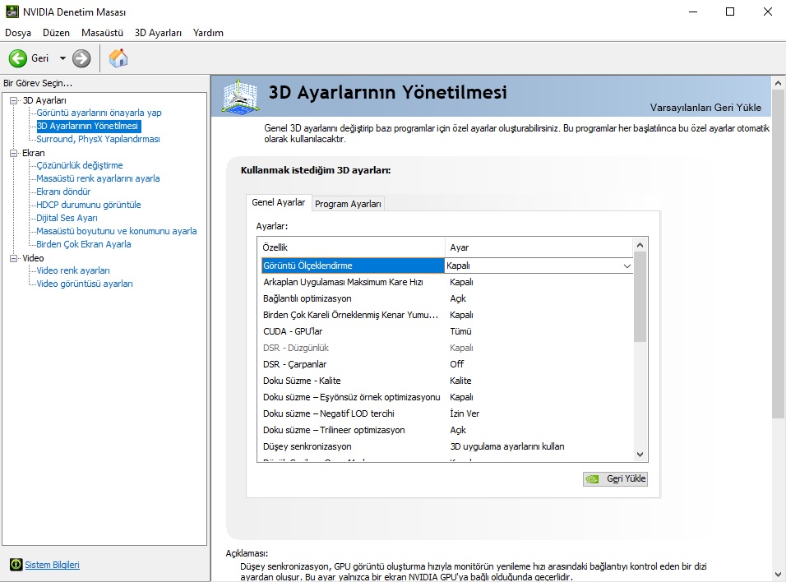Select Doku süzme Negatif LOD tercihi row

point(447,414)
